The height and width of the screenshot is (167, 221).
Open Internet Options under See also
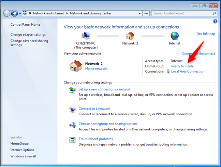[22, 150]
